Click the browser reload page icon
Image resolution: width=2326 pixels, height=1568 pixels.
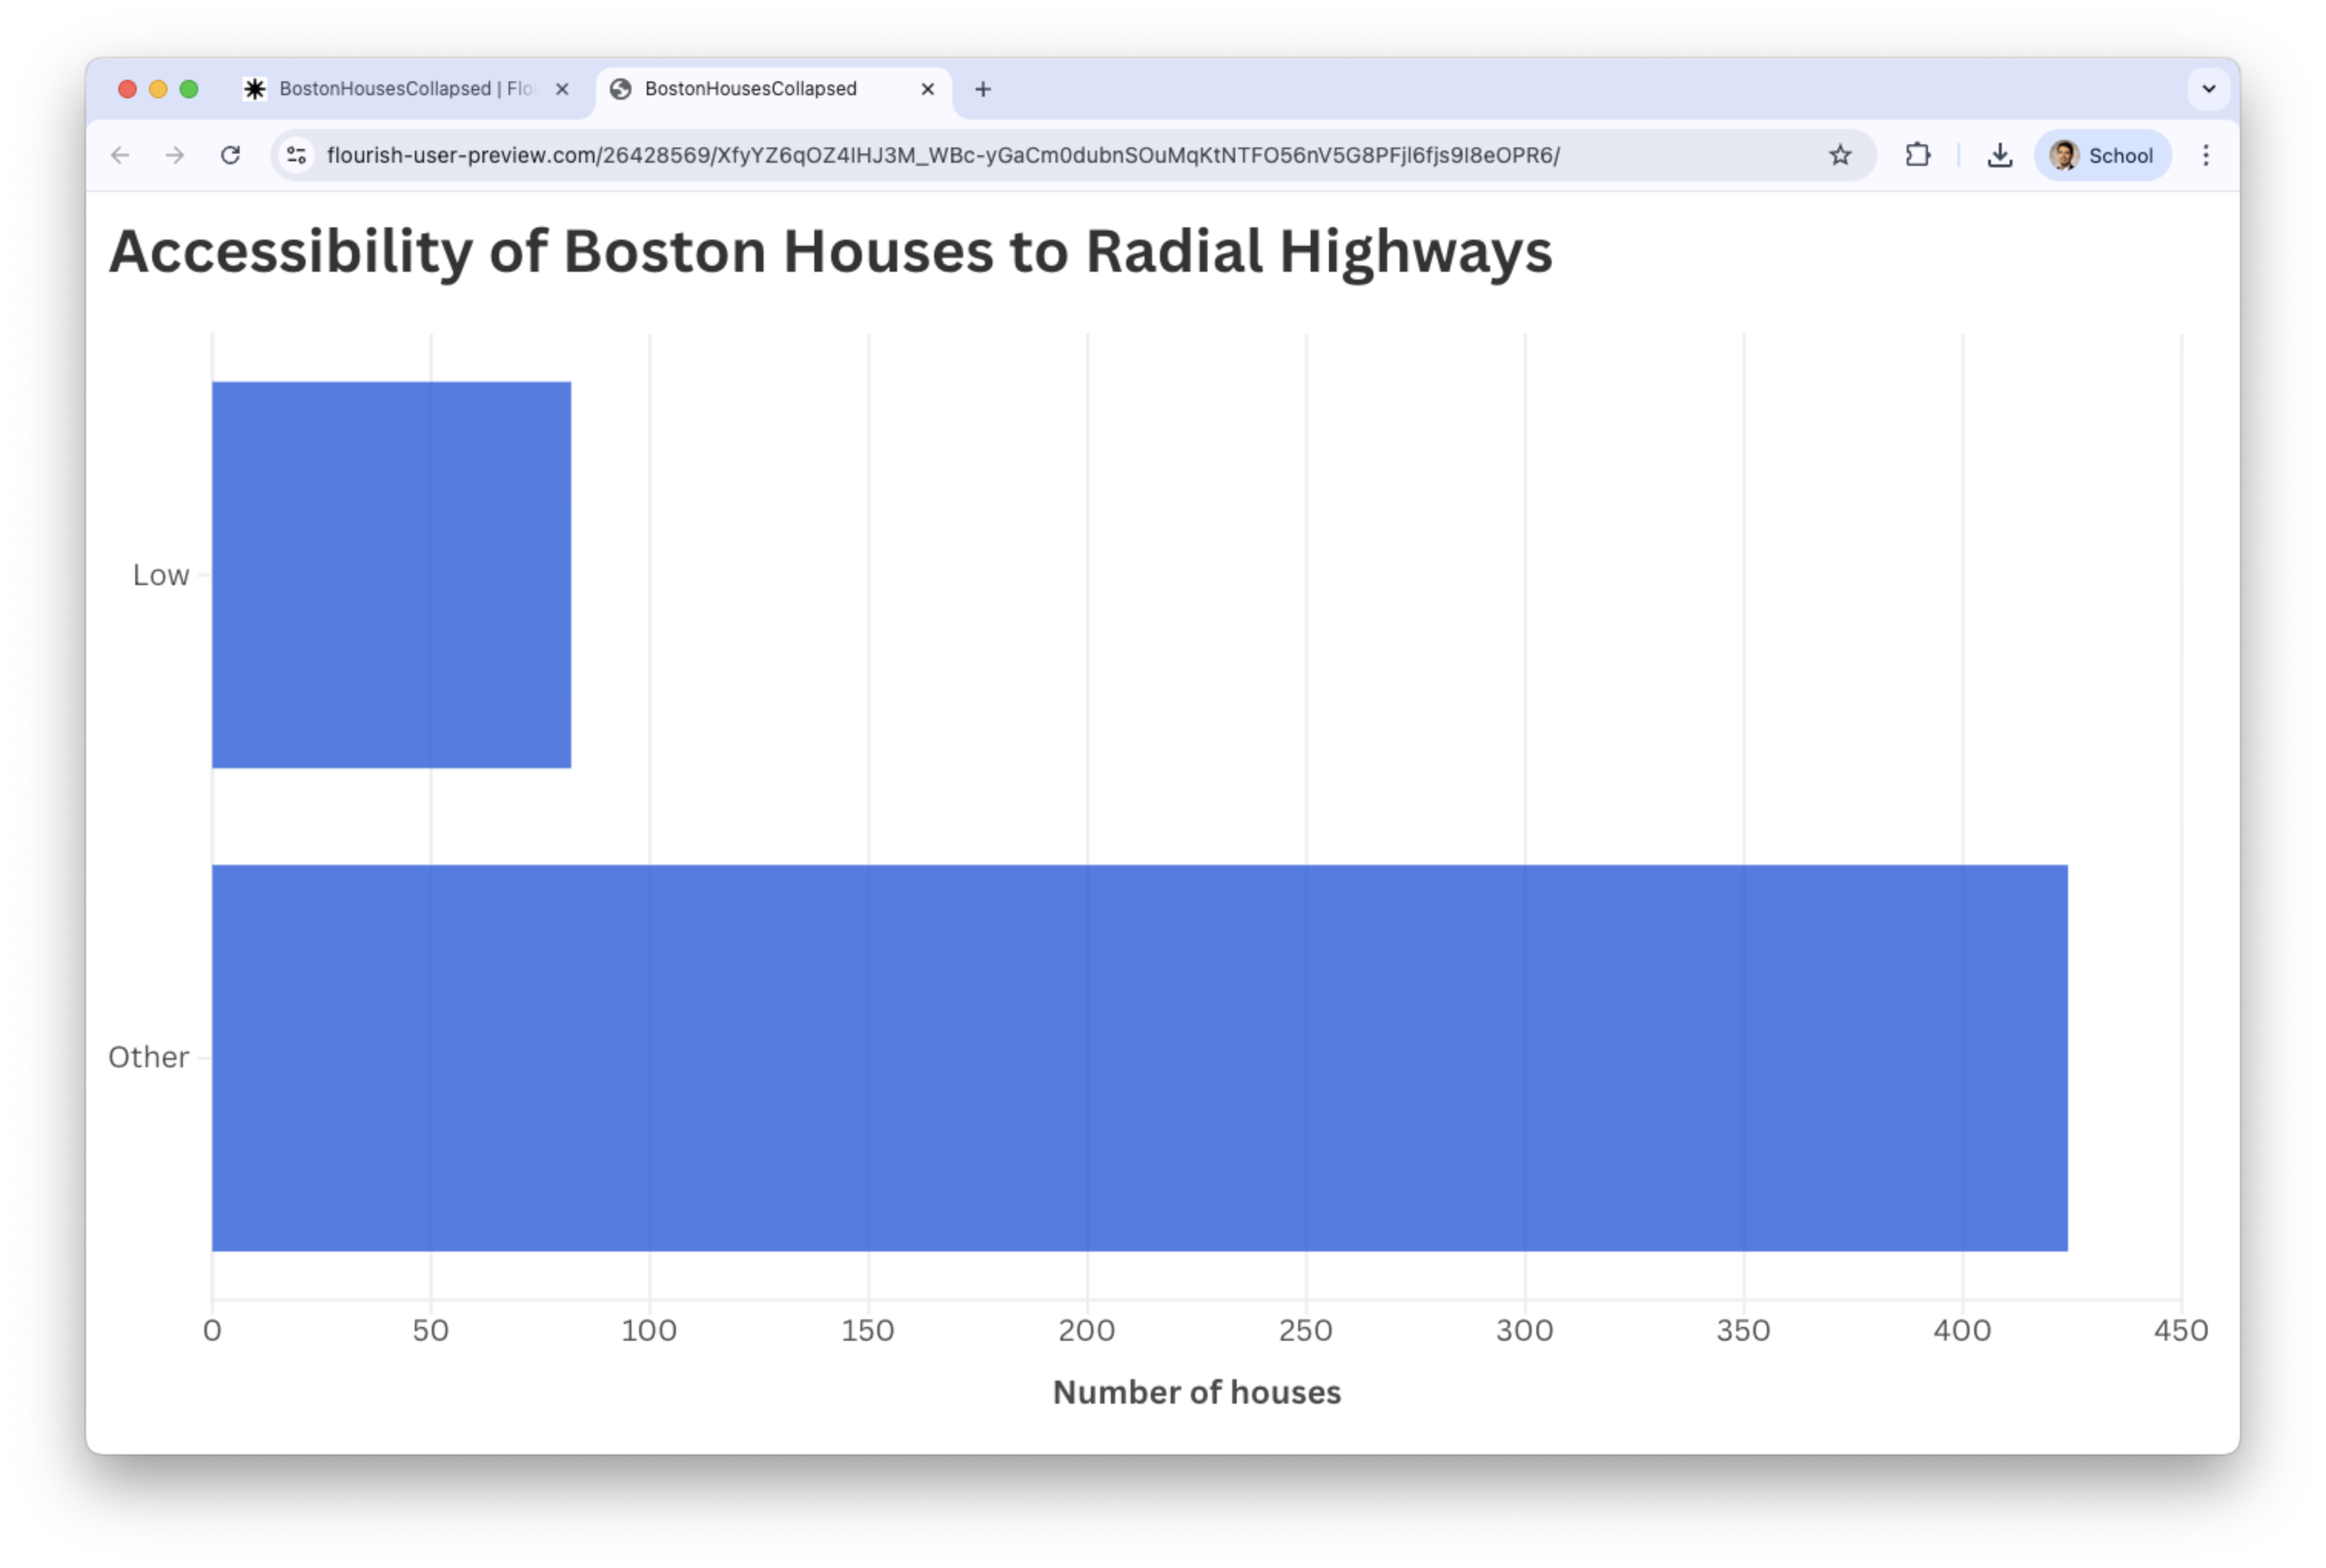(x=230, y=155)
